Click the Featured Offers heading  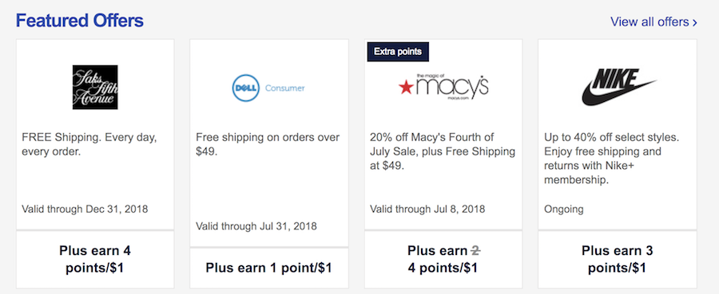point(80,21)
